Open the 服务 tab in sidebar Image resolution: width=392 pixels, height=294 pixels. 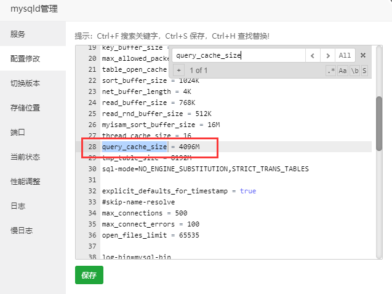pos(33,34)
